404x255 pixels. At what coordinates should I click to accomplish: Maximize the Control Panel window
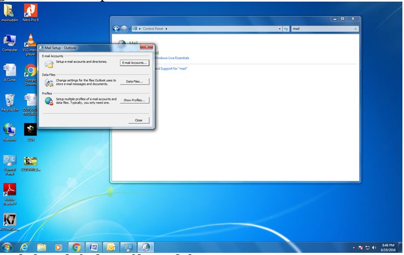click(x=343, y=19)
